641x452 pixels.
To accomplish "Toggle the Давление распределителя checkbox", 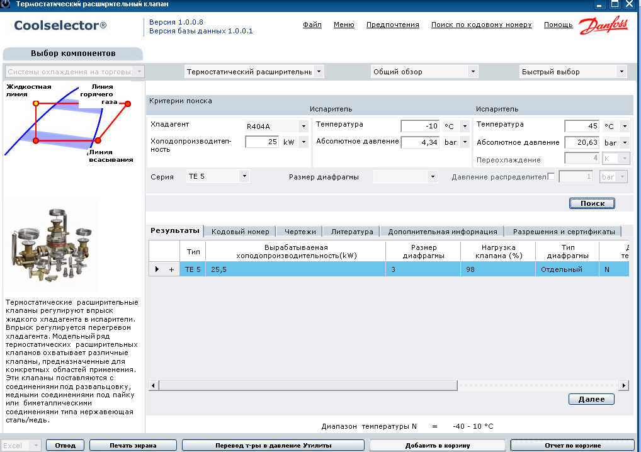I will pos(551,176).
